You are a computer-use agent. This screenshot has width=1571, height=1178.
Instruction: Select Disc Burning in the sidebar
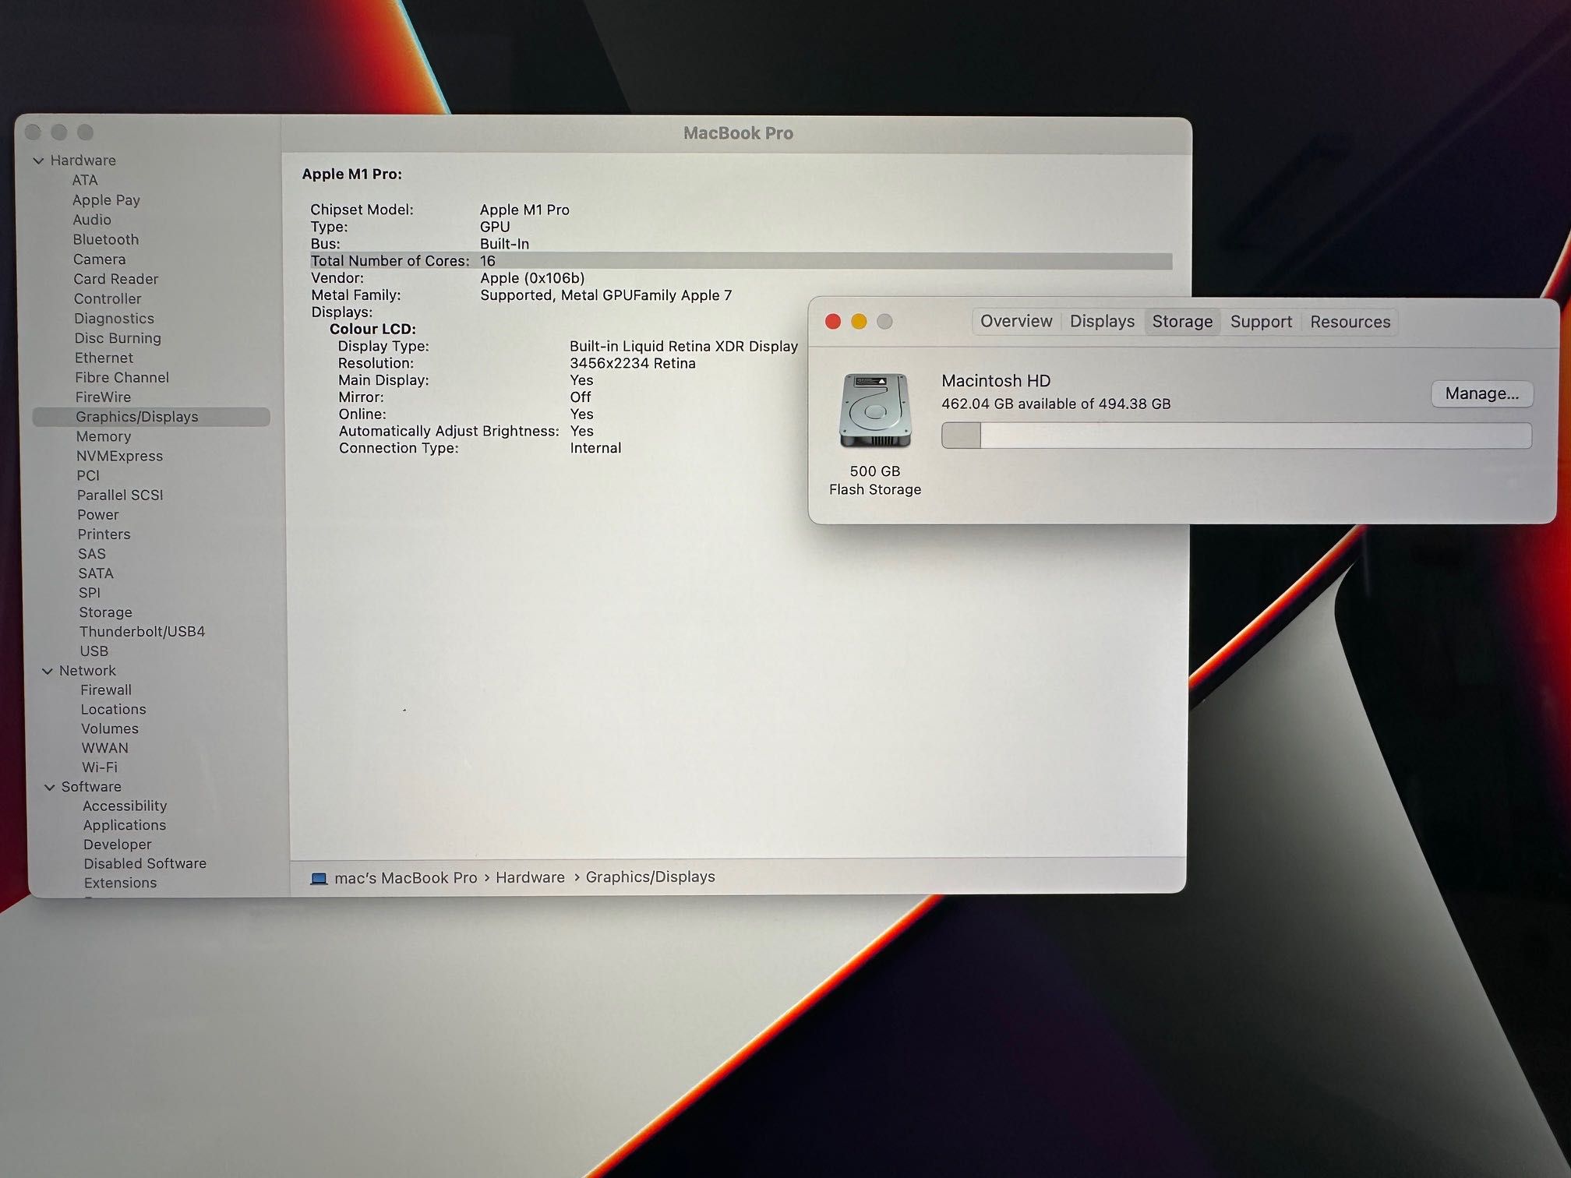tap(118, 338)
